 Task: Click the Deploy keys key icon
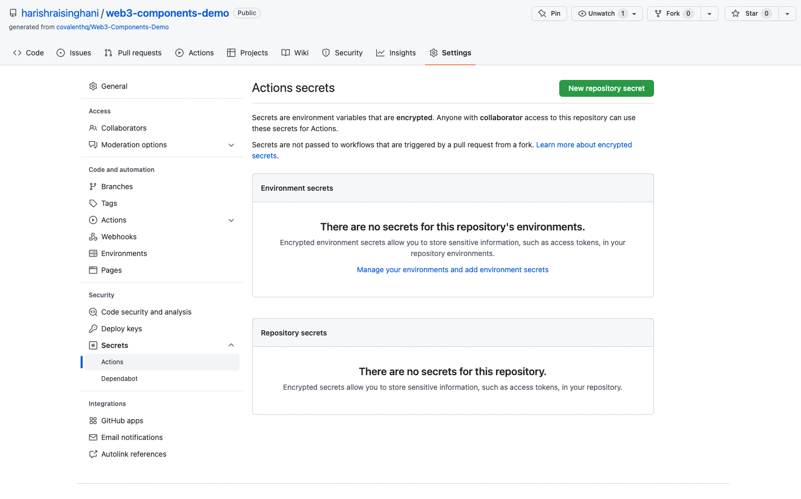click(93, 329)
